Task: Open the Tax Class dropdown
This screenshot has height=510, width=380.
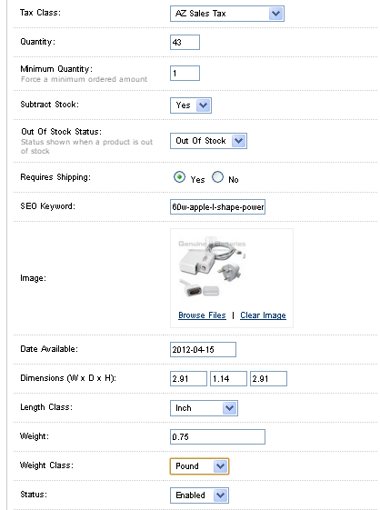Action: [x=227, y=14]
